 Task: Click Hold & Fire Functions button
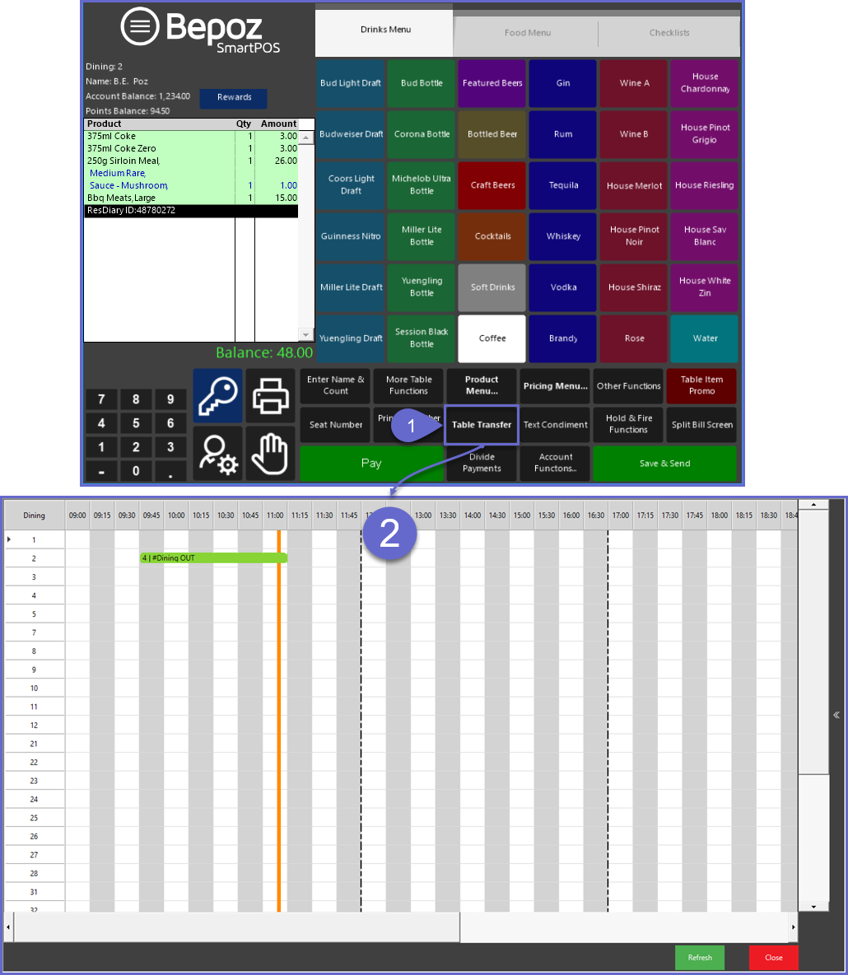(628, 424)
